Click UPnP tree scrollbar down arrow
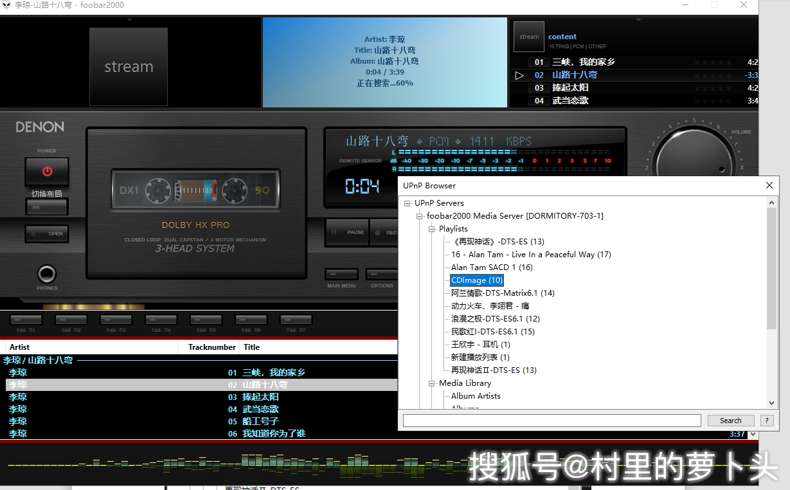 772,403
